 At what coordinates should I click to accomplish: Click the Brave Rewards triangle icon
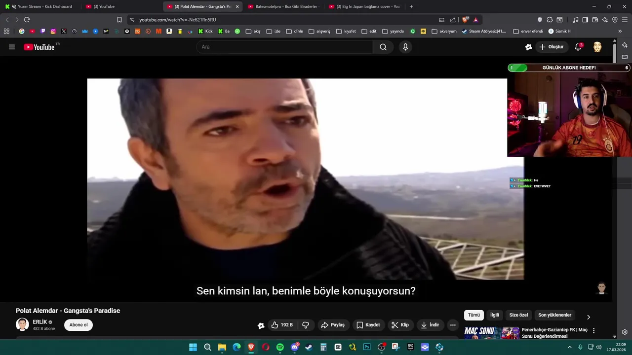[x=475, y=20]
